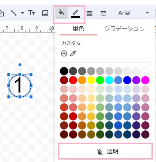Choose the black color swatch
The width and height of the screenshot is (156, 162).
(64, 71)
